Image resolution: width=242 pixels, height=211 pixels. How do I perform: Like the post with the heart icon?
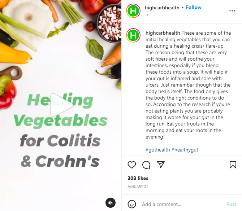point(132,165)
